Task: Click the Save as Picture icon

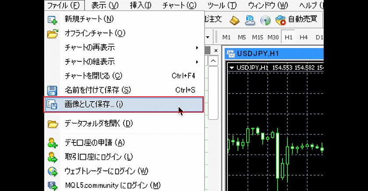Action: pyautogui.click(x=52, y=105)
